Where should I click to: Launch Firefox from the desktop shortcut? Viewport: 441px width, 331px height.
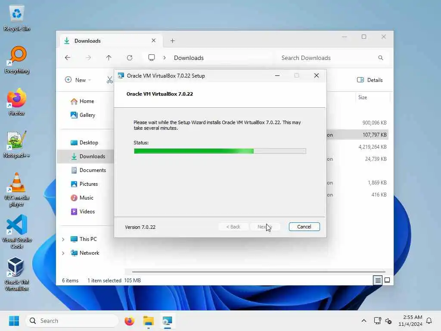tap(17, 102)
